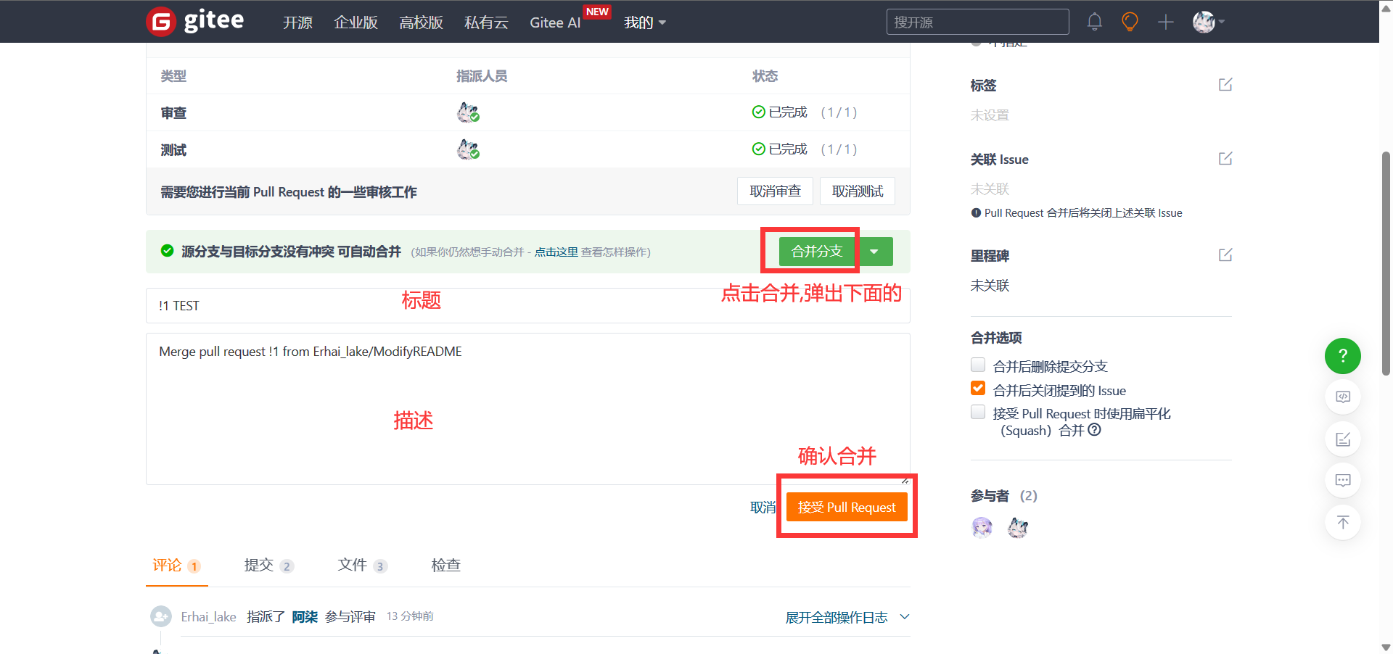Click the back-to-top arrow icon
Image resolution: width=1393 pixels, height=654 pixels.
[1342, 522]
